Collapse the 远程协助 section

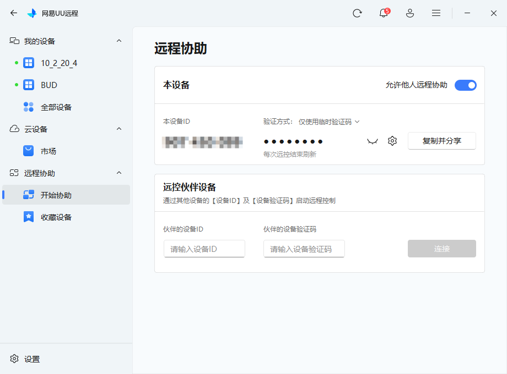(119, 173)
